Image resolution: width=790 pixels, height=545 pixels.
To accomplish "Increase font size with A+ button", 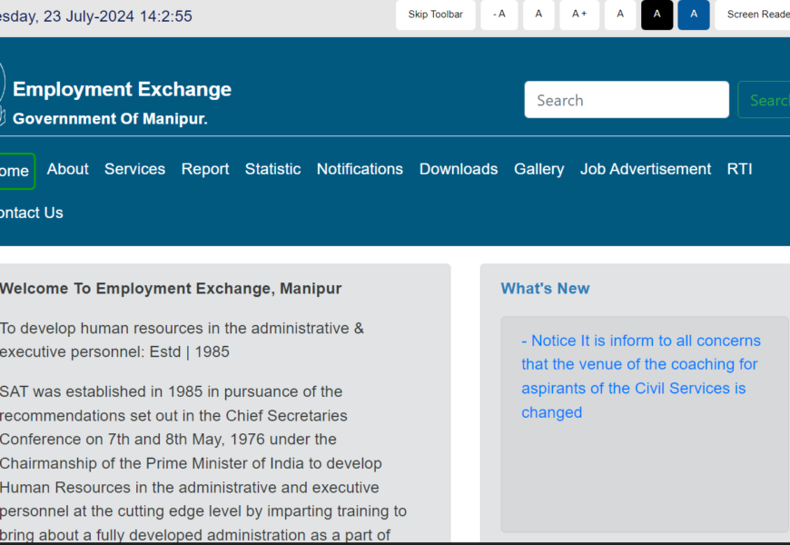I will click(579, 15).
